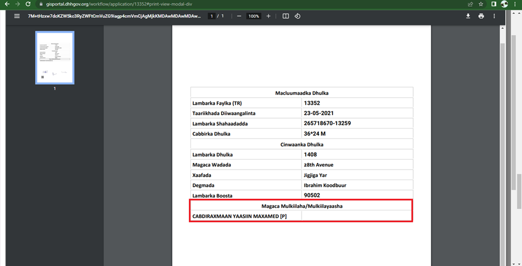This screenshot has height=266, width=522.
Task: Select the size value 36*24 M
Action: point(315,134)
